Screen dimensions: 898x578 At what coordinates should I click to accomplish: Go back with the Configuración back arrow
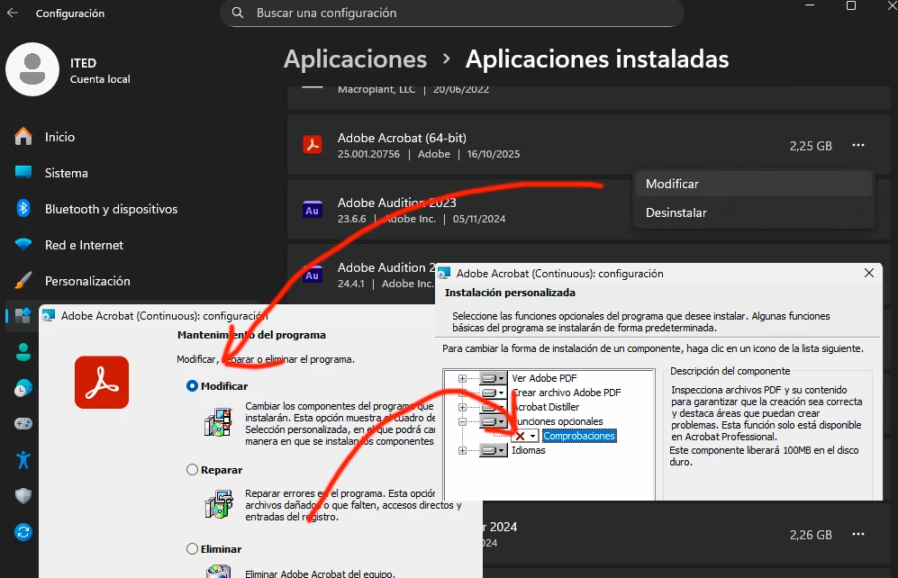coord(13,13)
